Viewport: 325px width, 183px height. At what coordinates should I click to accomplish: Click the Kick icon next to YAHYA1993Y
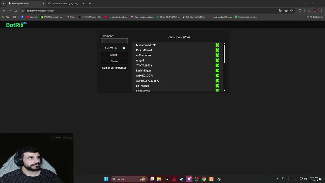pos(217,65)
